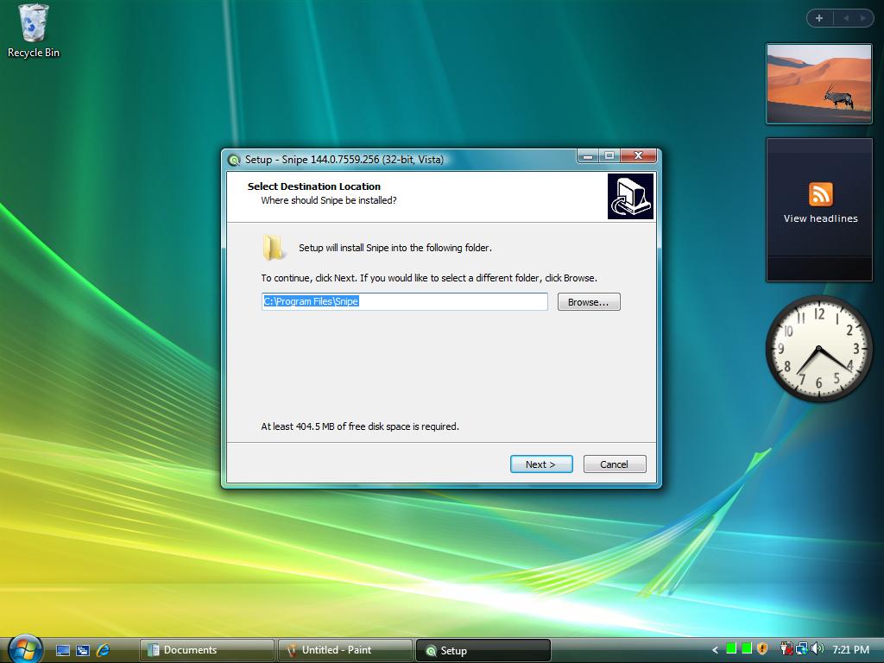Click the disabled maximize button in Setup
Screen dimensions: 884x663
[x=609, y=156]
